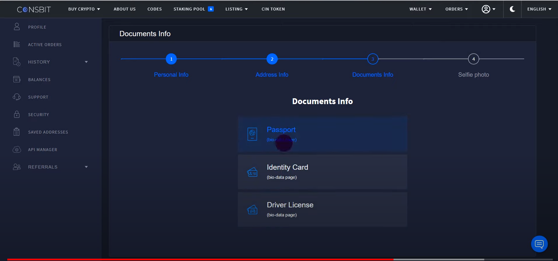Viewport: 558px width, 261px height.
Task: Click step 3 circle in progress
Action: click(x=373, y=59)
